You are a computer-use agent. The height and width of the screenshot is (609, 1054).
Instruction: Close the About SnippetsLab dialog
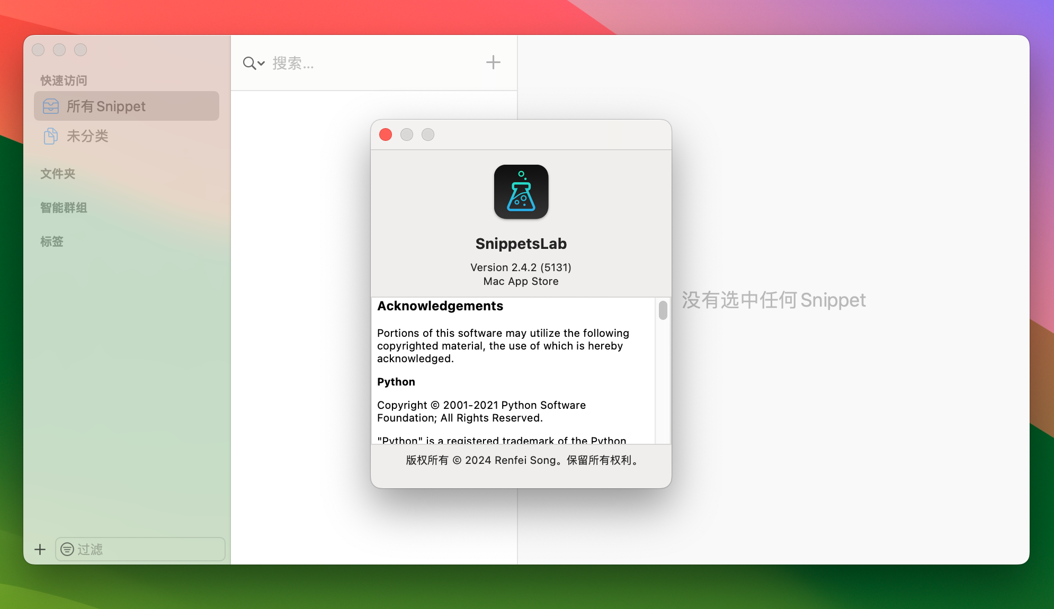386,135
